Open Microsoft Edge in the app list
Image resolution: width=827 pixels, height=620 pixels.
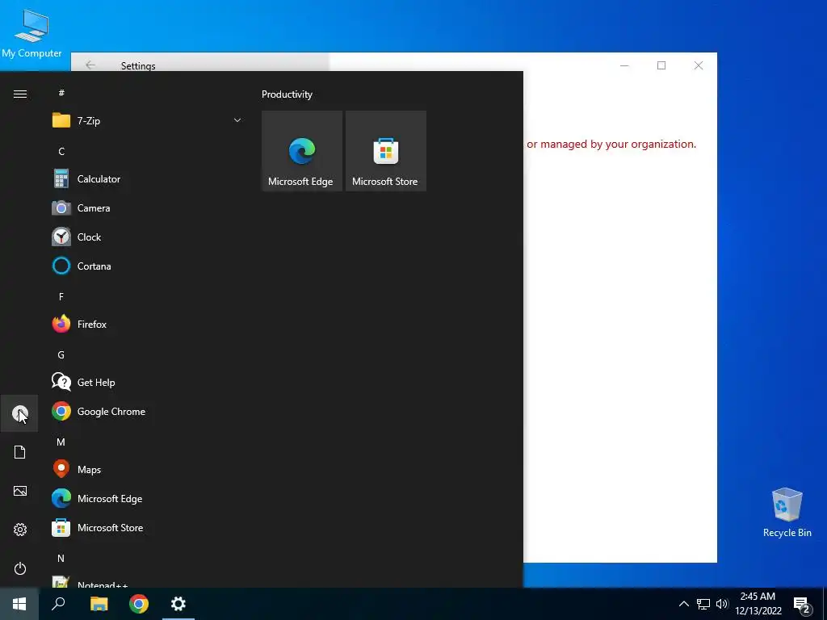coord(147,498)
